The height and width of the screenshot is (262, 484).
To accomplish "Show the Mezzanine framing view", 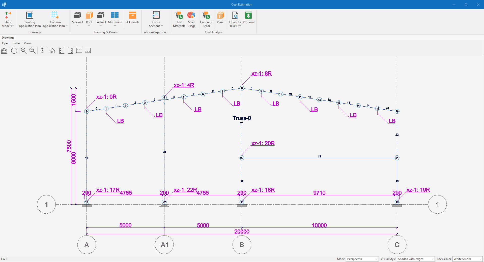I will click(x=115, y=18).
